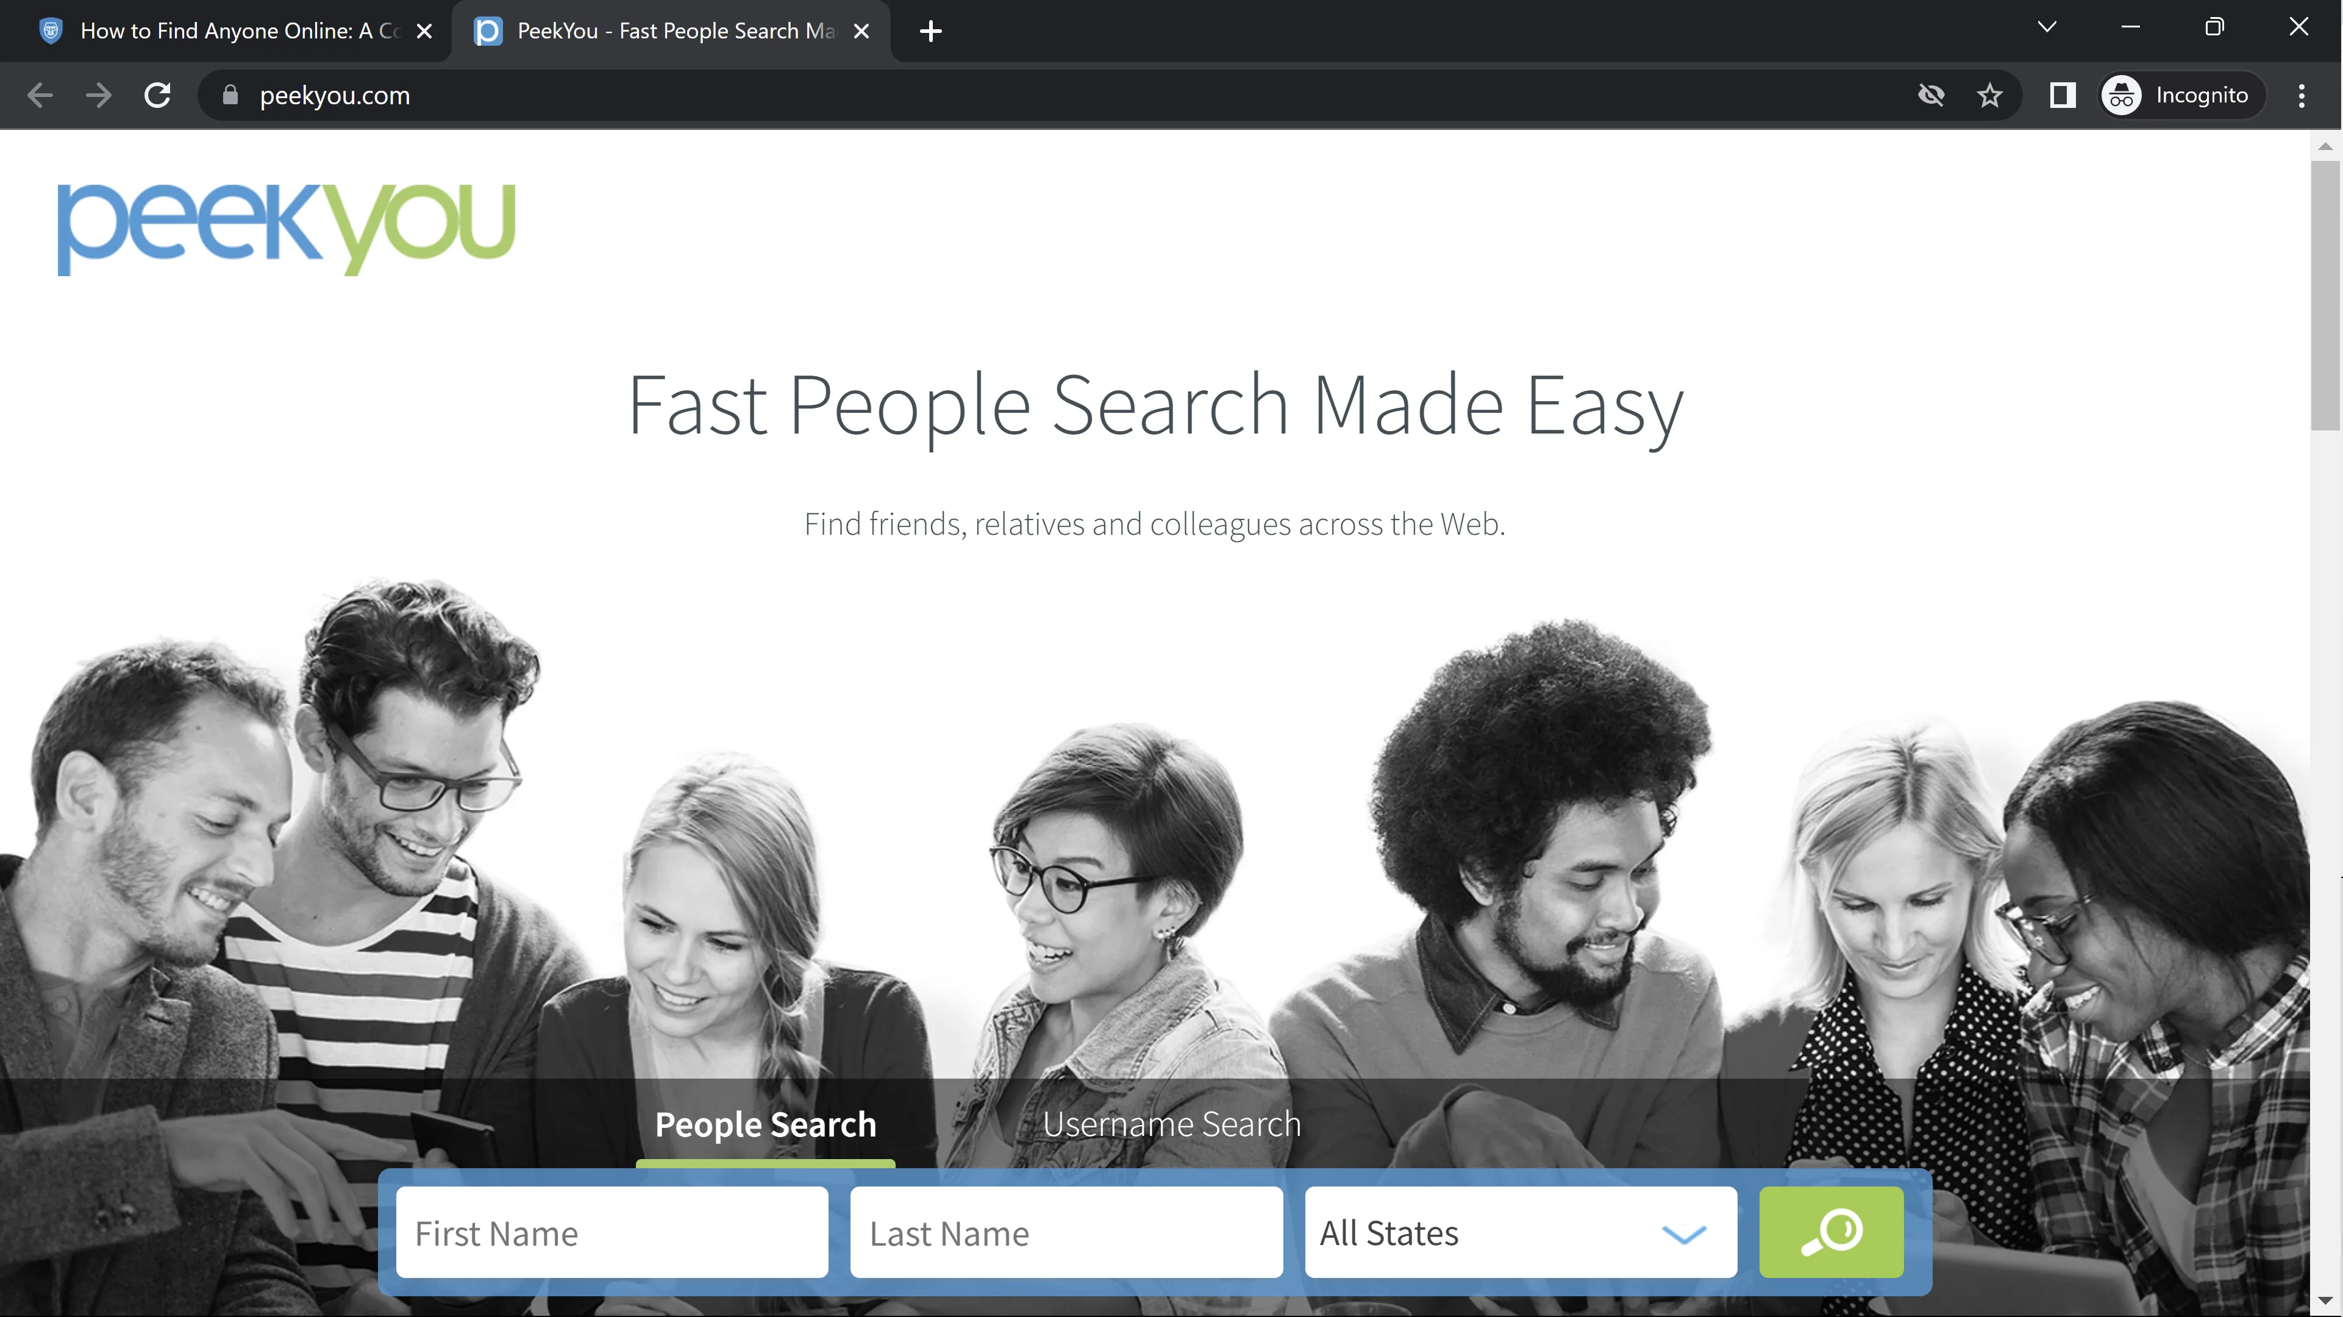
Task: Reload the page with the refresh icon
Action: tap(157, 96)
